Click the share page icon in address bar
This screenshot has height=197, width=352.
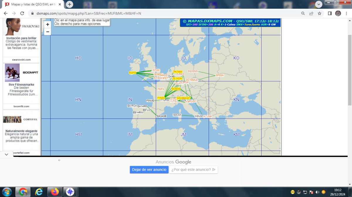(311, 13)
